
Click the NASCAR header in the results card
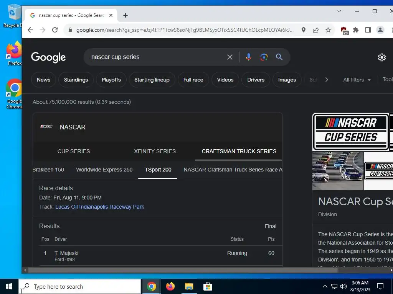[x=73, y=127]
